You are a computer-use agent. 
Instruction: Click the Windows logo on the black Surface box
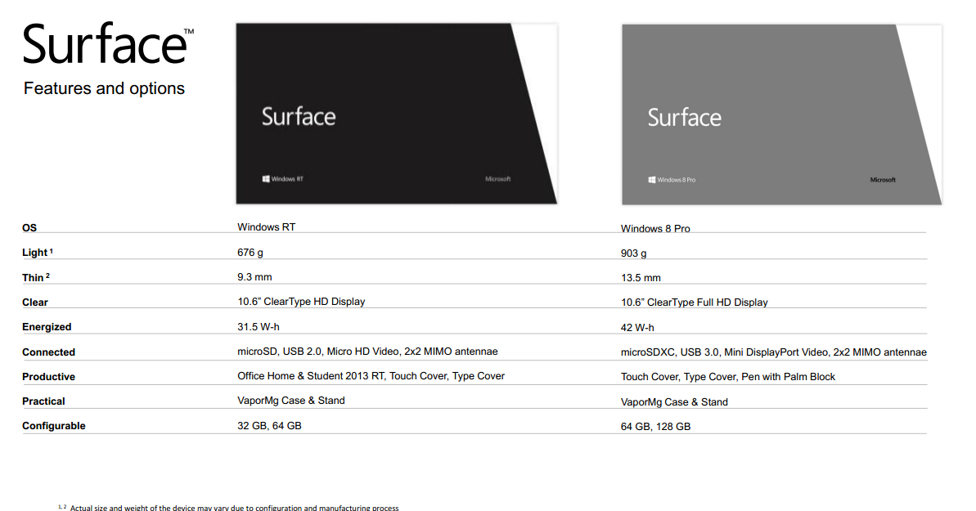pyautogui.click(x=266, y=178)
